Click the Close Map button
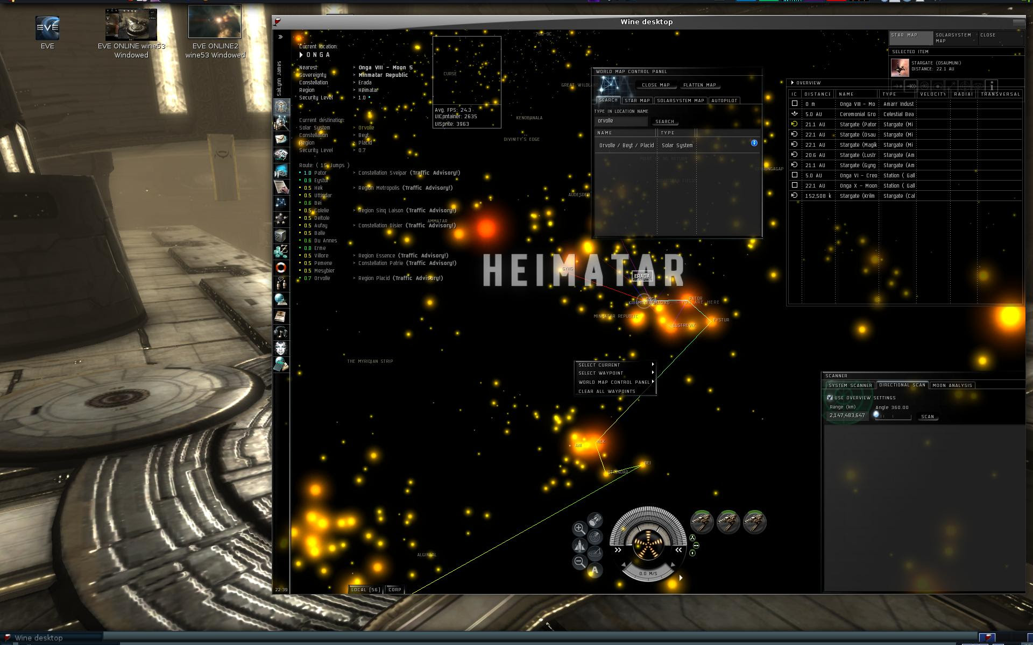Screen dimensions: 1033x645 pyautogui.click(x=655, y=85)
